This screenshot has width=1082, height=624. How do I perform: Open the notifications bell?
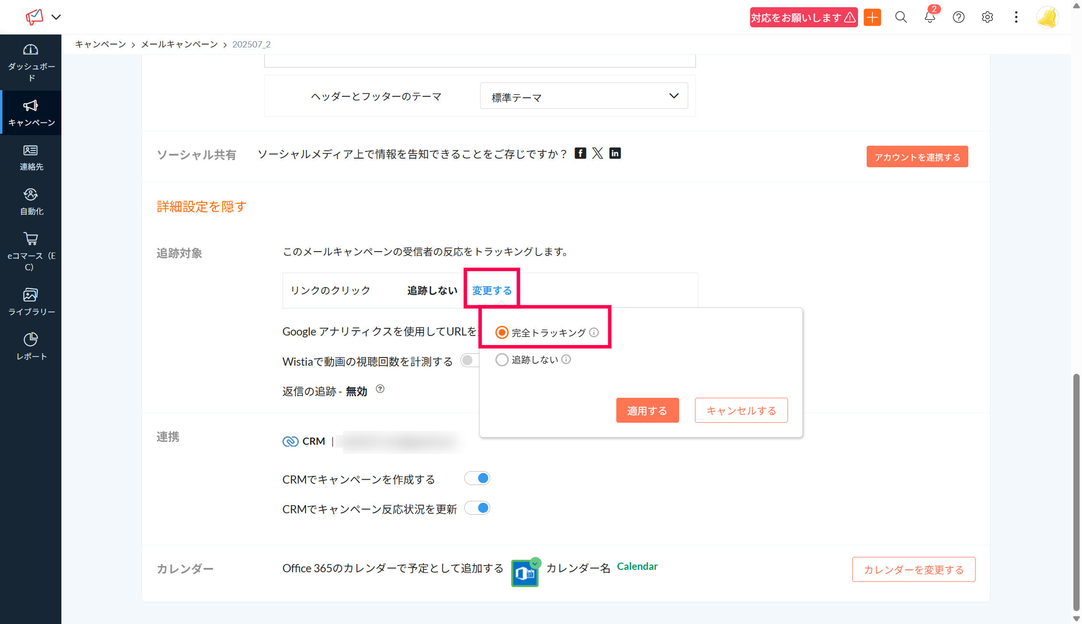tap(929, 17)
